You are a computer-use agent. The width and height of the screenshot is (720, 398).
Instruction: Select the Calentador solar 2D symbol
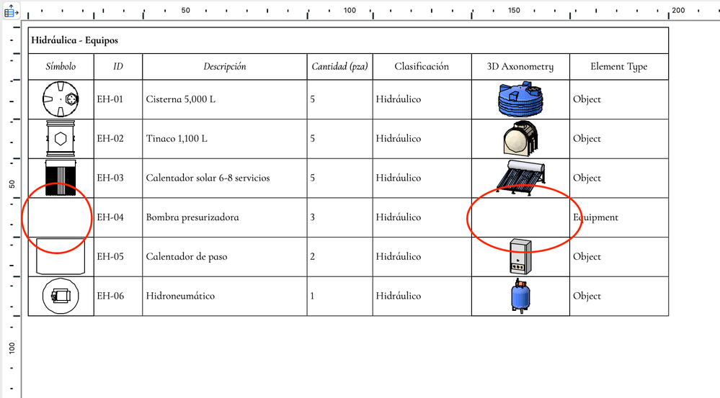61,176
